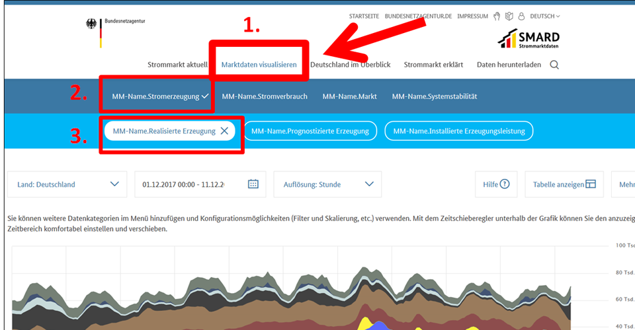Click the IMPRESSUM link

[x=472, y=16]
